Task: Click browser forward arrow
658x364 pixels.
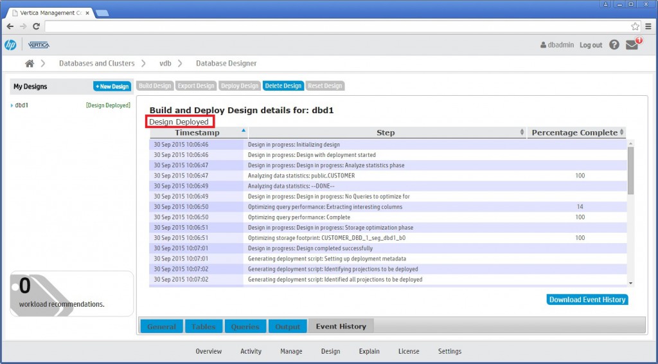Action: pyautogui.click(x=23, y=26)
